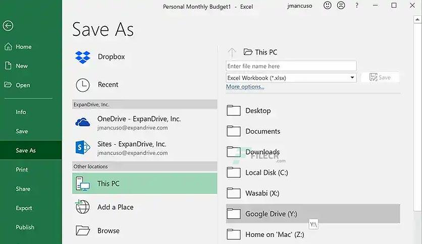
Task: Open the Wasabi (X:) drive name
Action: pos(262,193)
